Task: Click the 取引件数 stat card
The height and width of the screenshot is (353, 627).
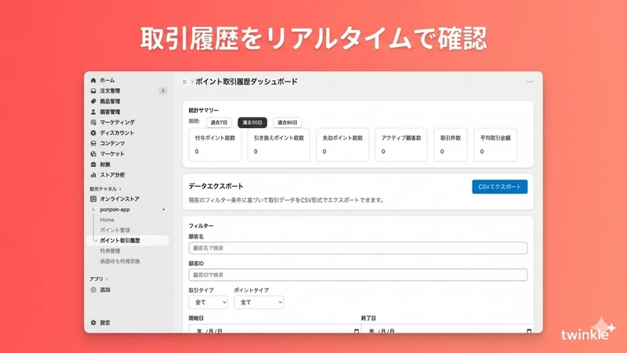Action: click(450, 145)
